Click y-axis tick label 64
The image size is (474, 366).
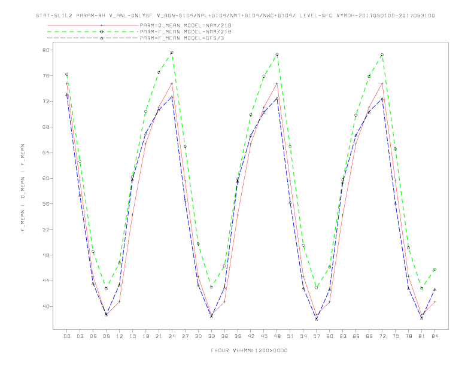coord(45,152)
